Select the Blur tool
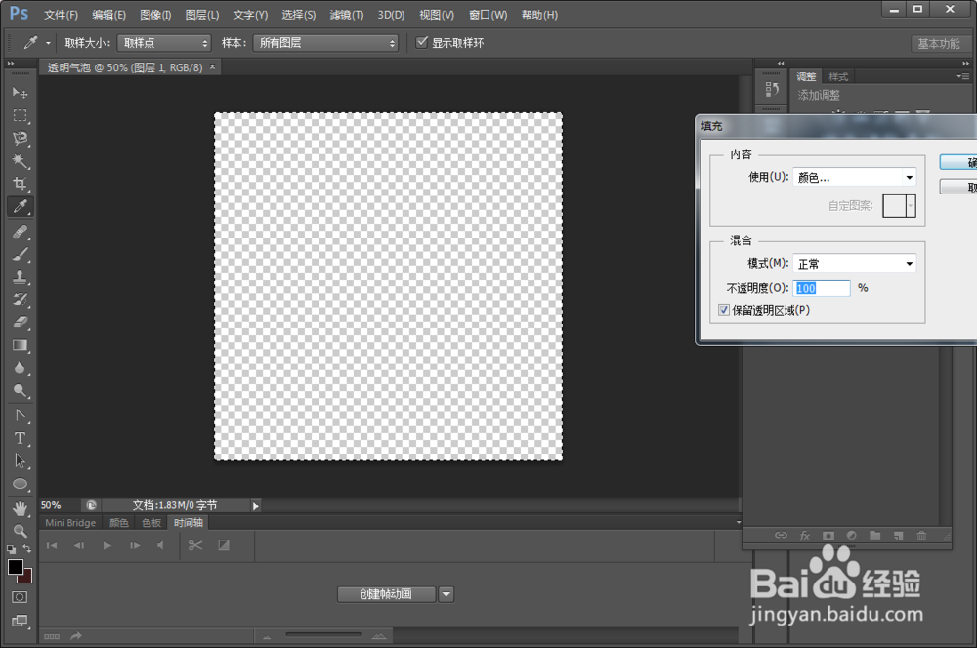977x648 pixels. point(20,367)
